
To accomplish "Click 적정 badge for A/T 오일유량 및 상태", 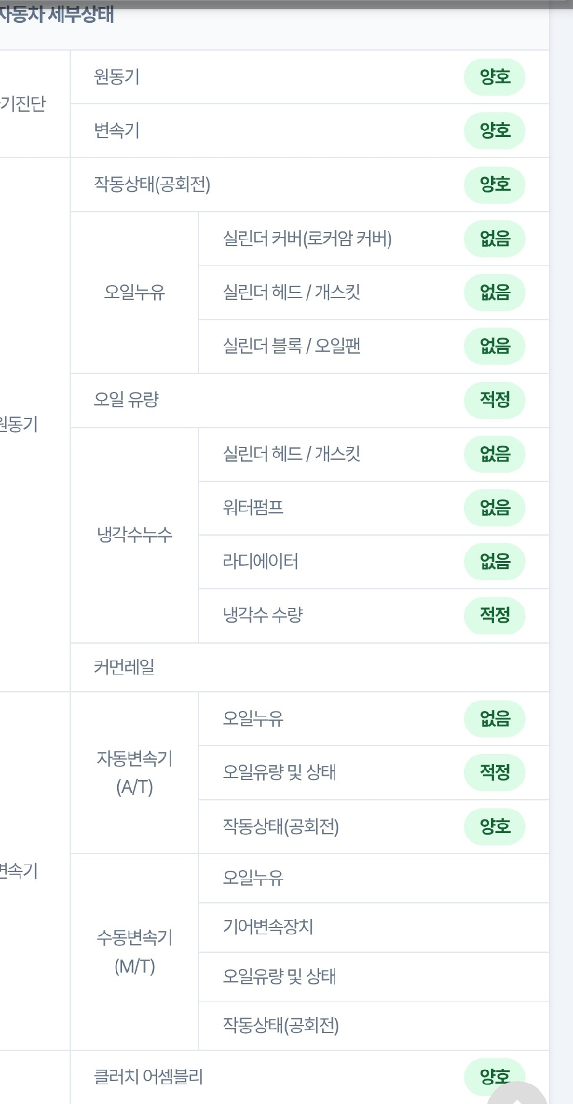I will tap(494, 773).
